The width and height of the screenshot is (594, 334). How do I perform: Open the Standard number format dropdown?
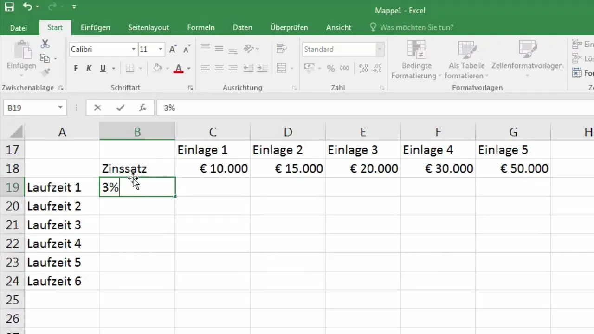click(x=380, y=49)
